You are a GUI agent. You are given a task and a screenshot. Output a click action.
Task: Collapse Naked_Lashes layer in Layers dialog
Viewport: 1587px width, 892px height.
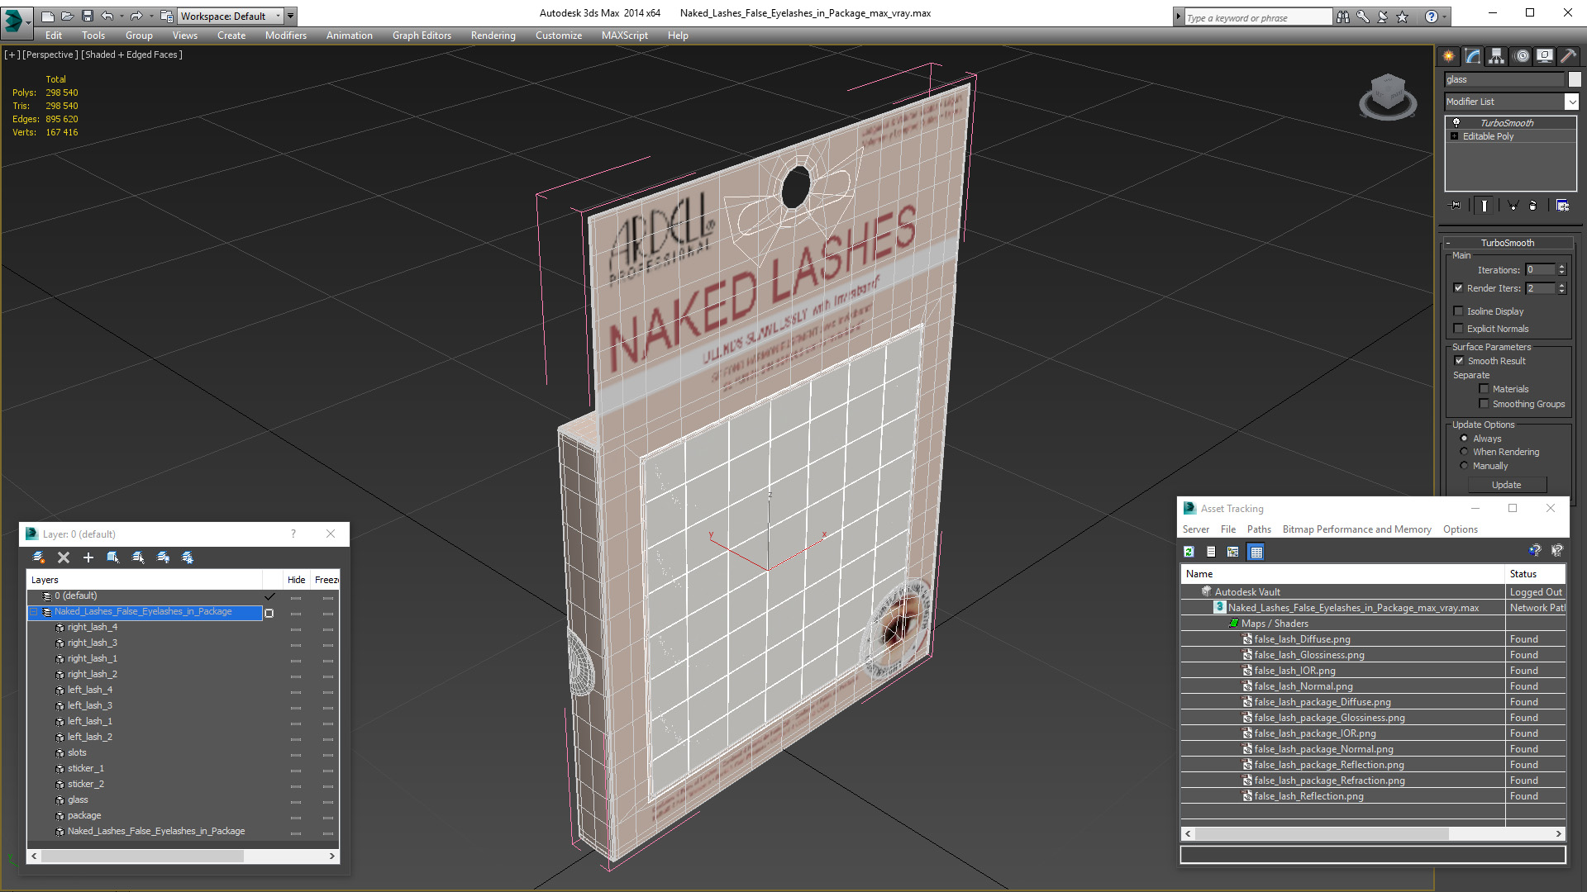coord(35,612)
